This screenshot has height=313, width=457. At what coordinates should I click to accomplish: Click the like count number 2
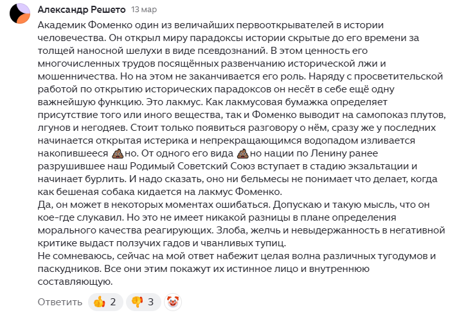[x=113, y=302]
